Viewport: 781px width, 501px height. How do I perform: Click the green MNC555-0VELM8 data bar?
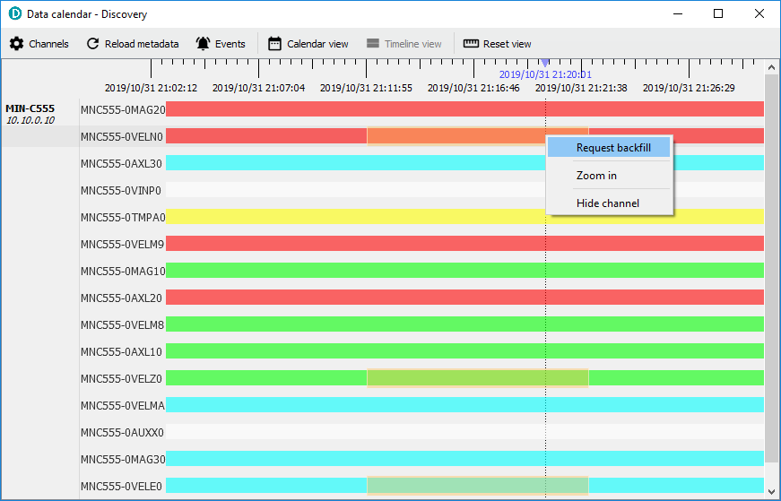click(x=464, y=324)
